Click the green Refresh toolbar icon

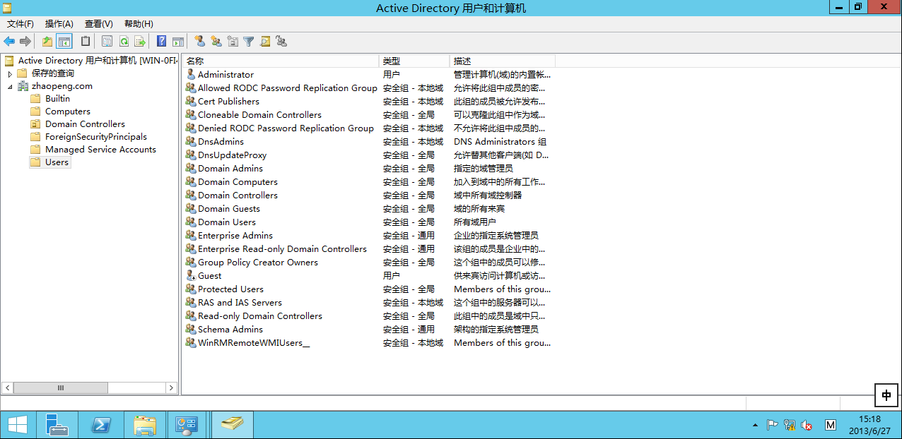coord(124,42)
